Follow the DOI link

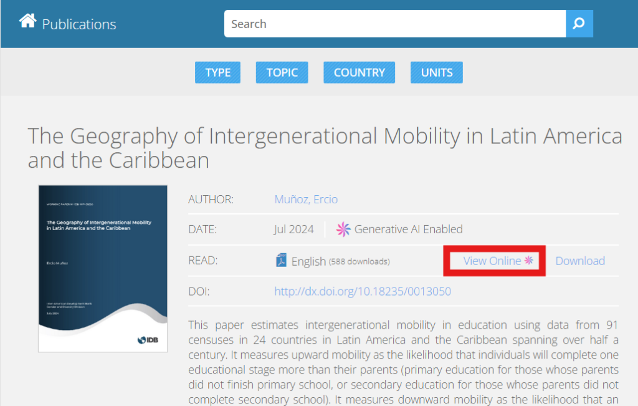[x=363, y=291]
